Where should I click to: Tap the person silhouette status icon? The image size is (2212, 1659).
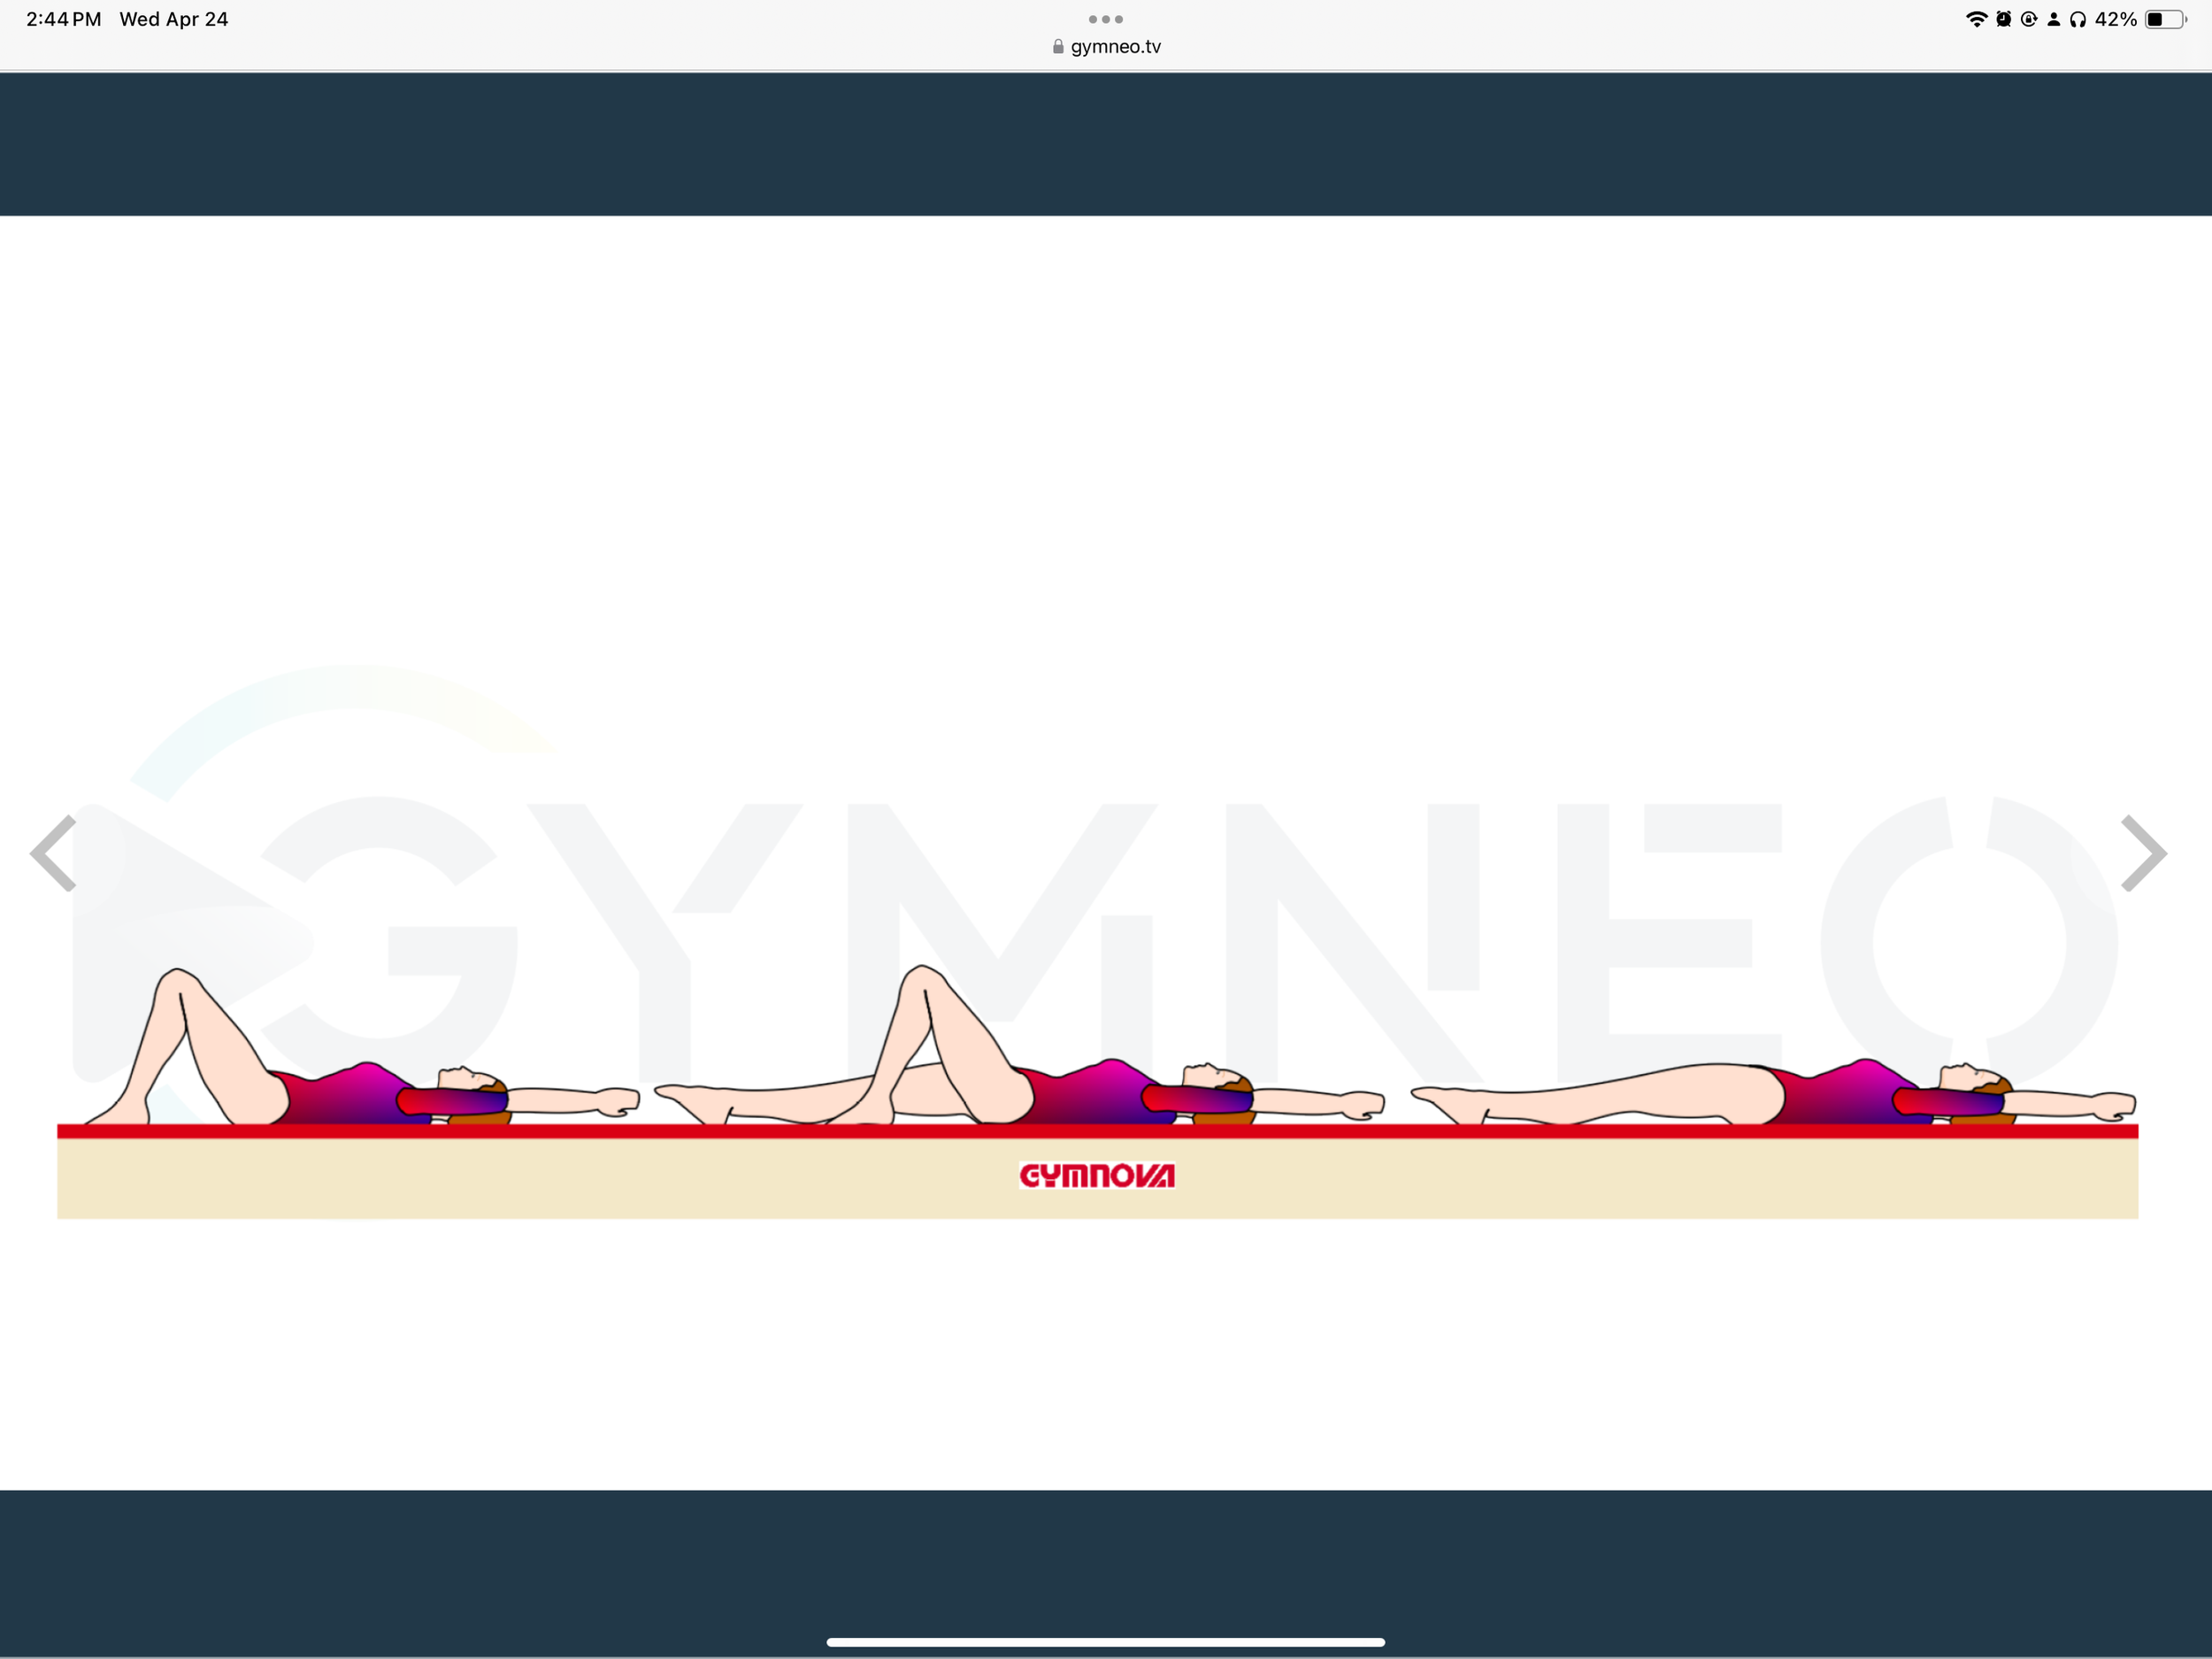point(2053,19)
